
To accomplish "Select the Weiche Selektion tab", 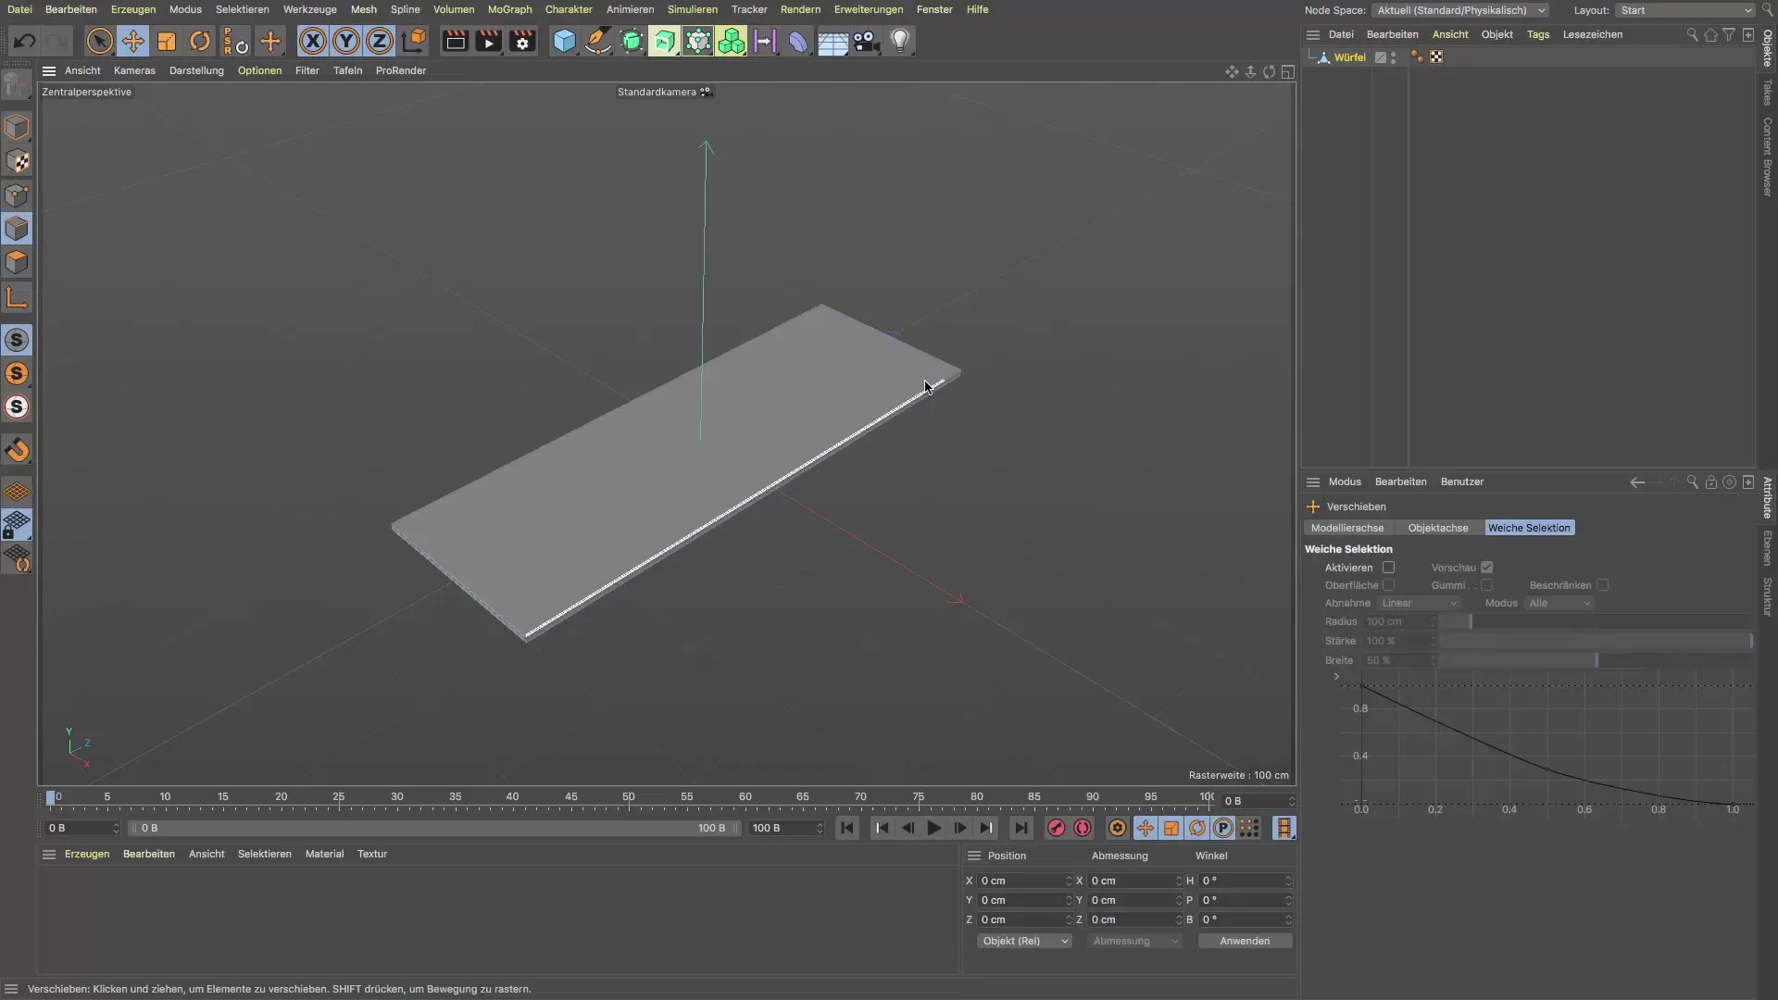I will 1529,528.
